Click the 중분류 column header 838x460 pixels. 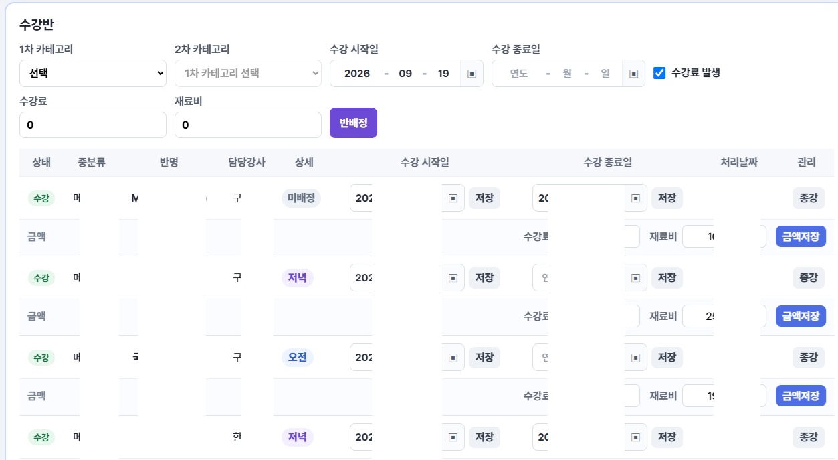point(92,162)
